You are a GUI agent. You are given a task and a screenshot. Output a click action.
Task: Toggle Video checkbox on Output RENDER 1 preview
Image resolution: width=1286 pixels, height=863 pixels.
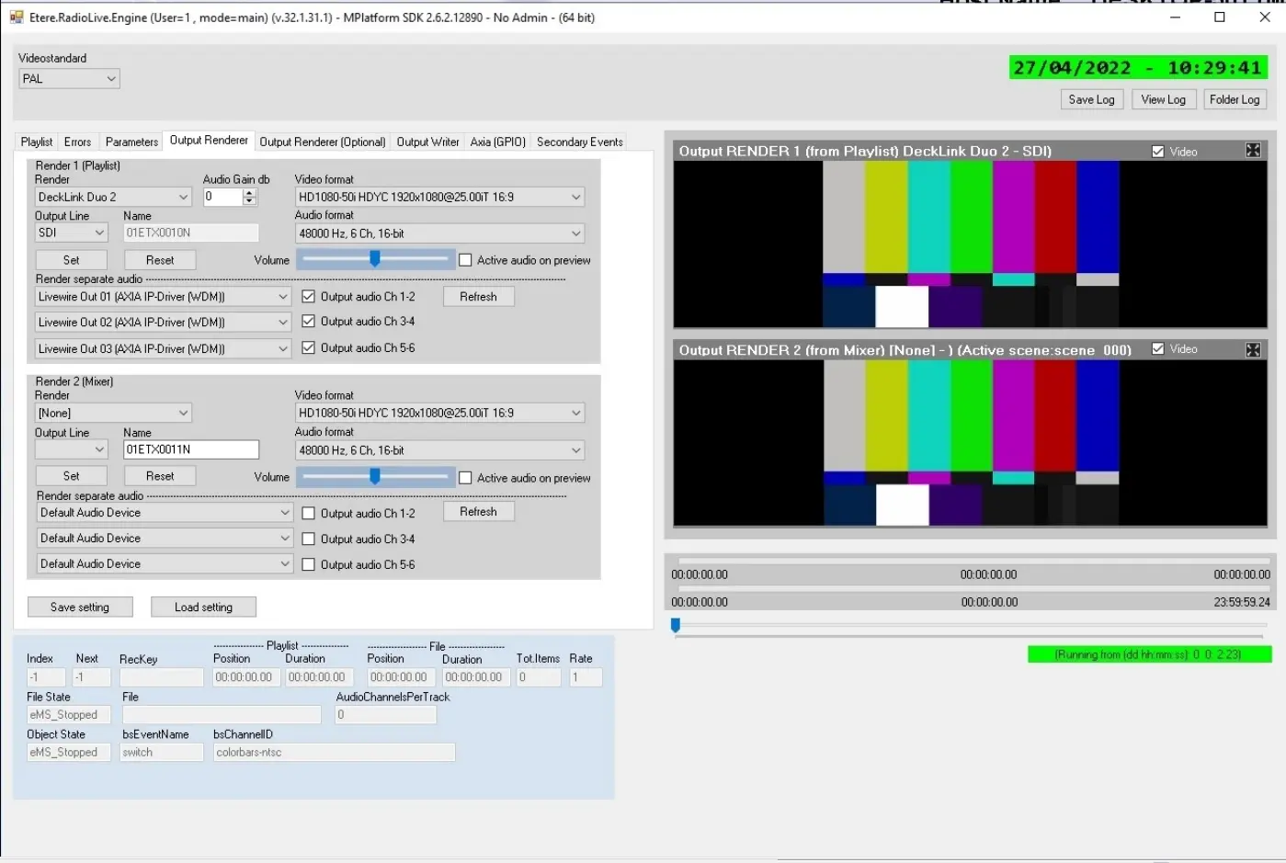coord(1158,152)
